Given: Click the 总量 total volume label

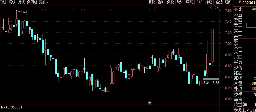Looking at the screenshot, I should point(238,84).
